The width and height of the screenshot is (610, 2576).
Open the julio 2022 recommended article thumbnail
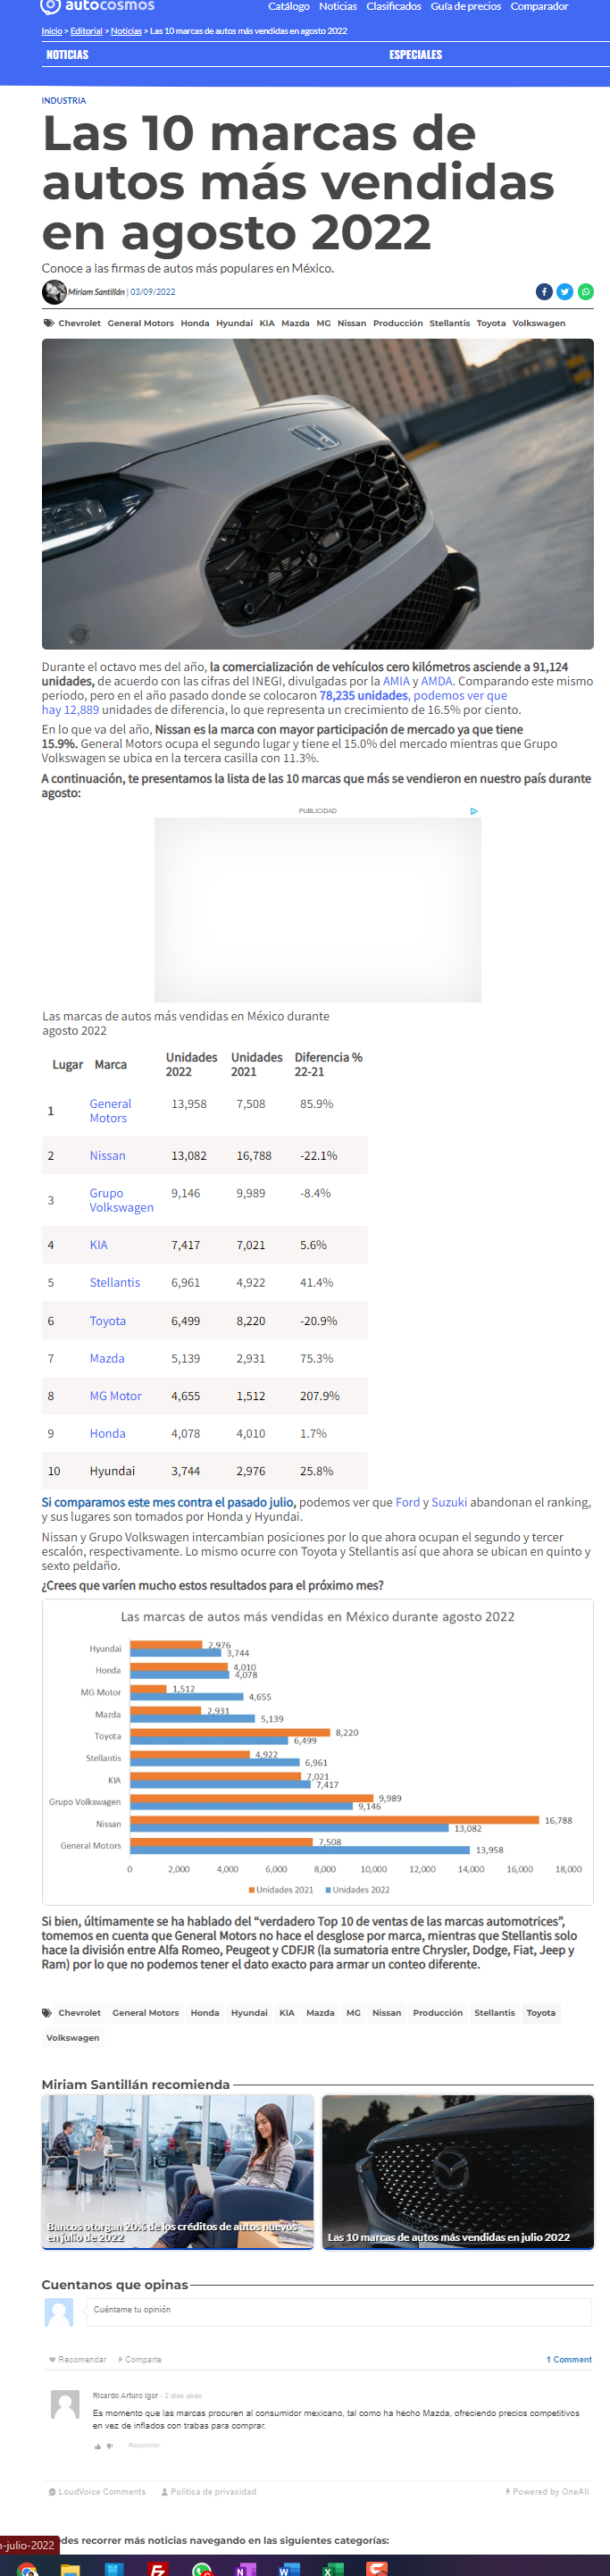[458, 2172]
